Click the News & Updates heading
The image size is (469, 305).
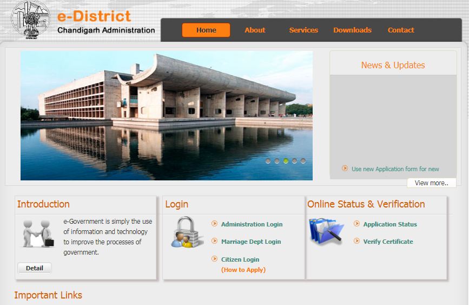[393, 65]
